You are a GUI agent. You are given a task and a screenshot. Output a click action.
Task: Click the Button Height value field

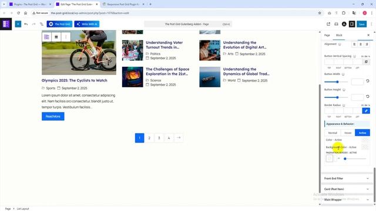[357, 97]
